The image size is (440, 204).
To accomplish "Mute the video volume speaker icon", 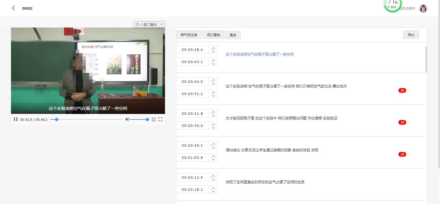I will click(x=127, y=119).
